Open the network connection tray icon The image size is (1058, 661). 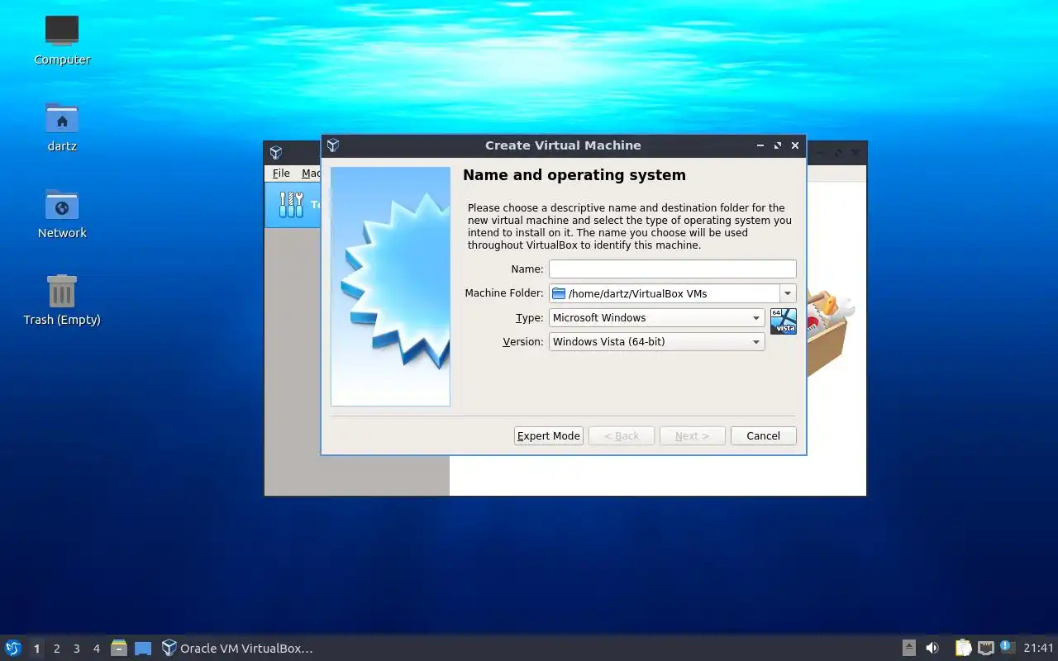click(985, 648)
